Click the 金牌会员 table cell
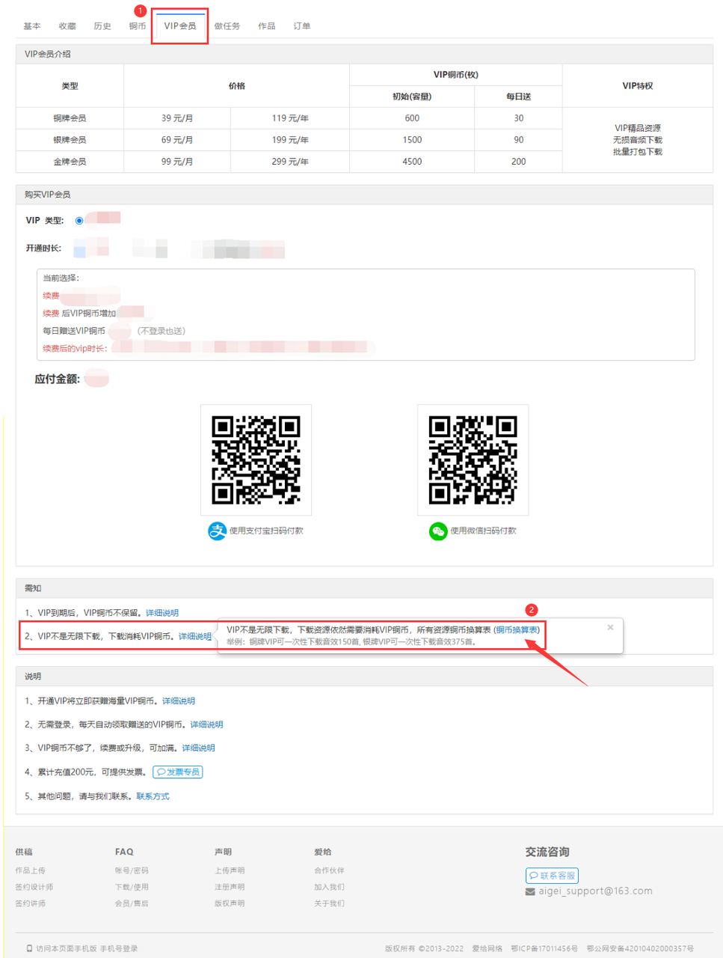The height and width of the screenshot is (958, 723). point(70,162)
